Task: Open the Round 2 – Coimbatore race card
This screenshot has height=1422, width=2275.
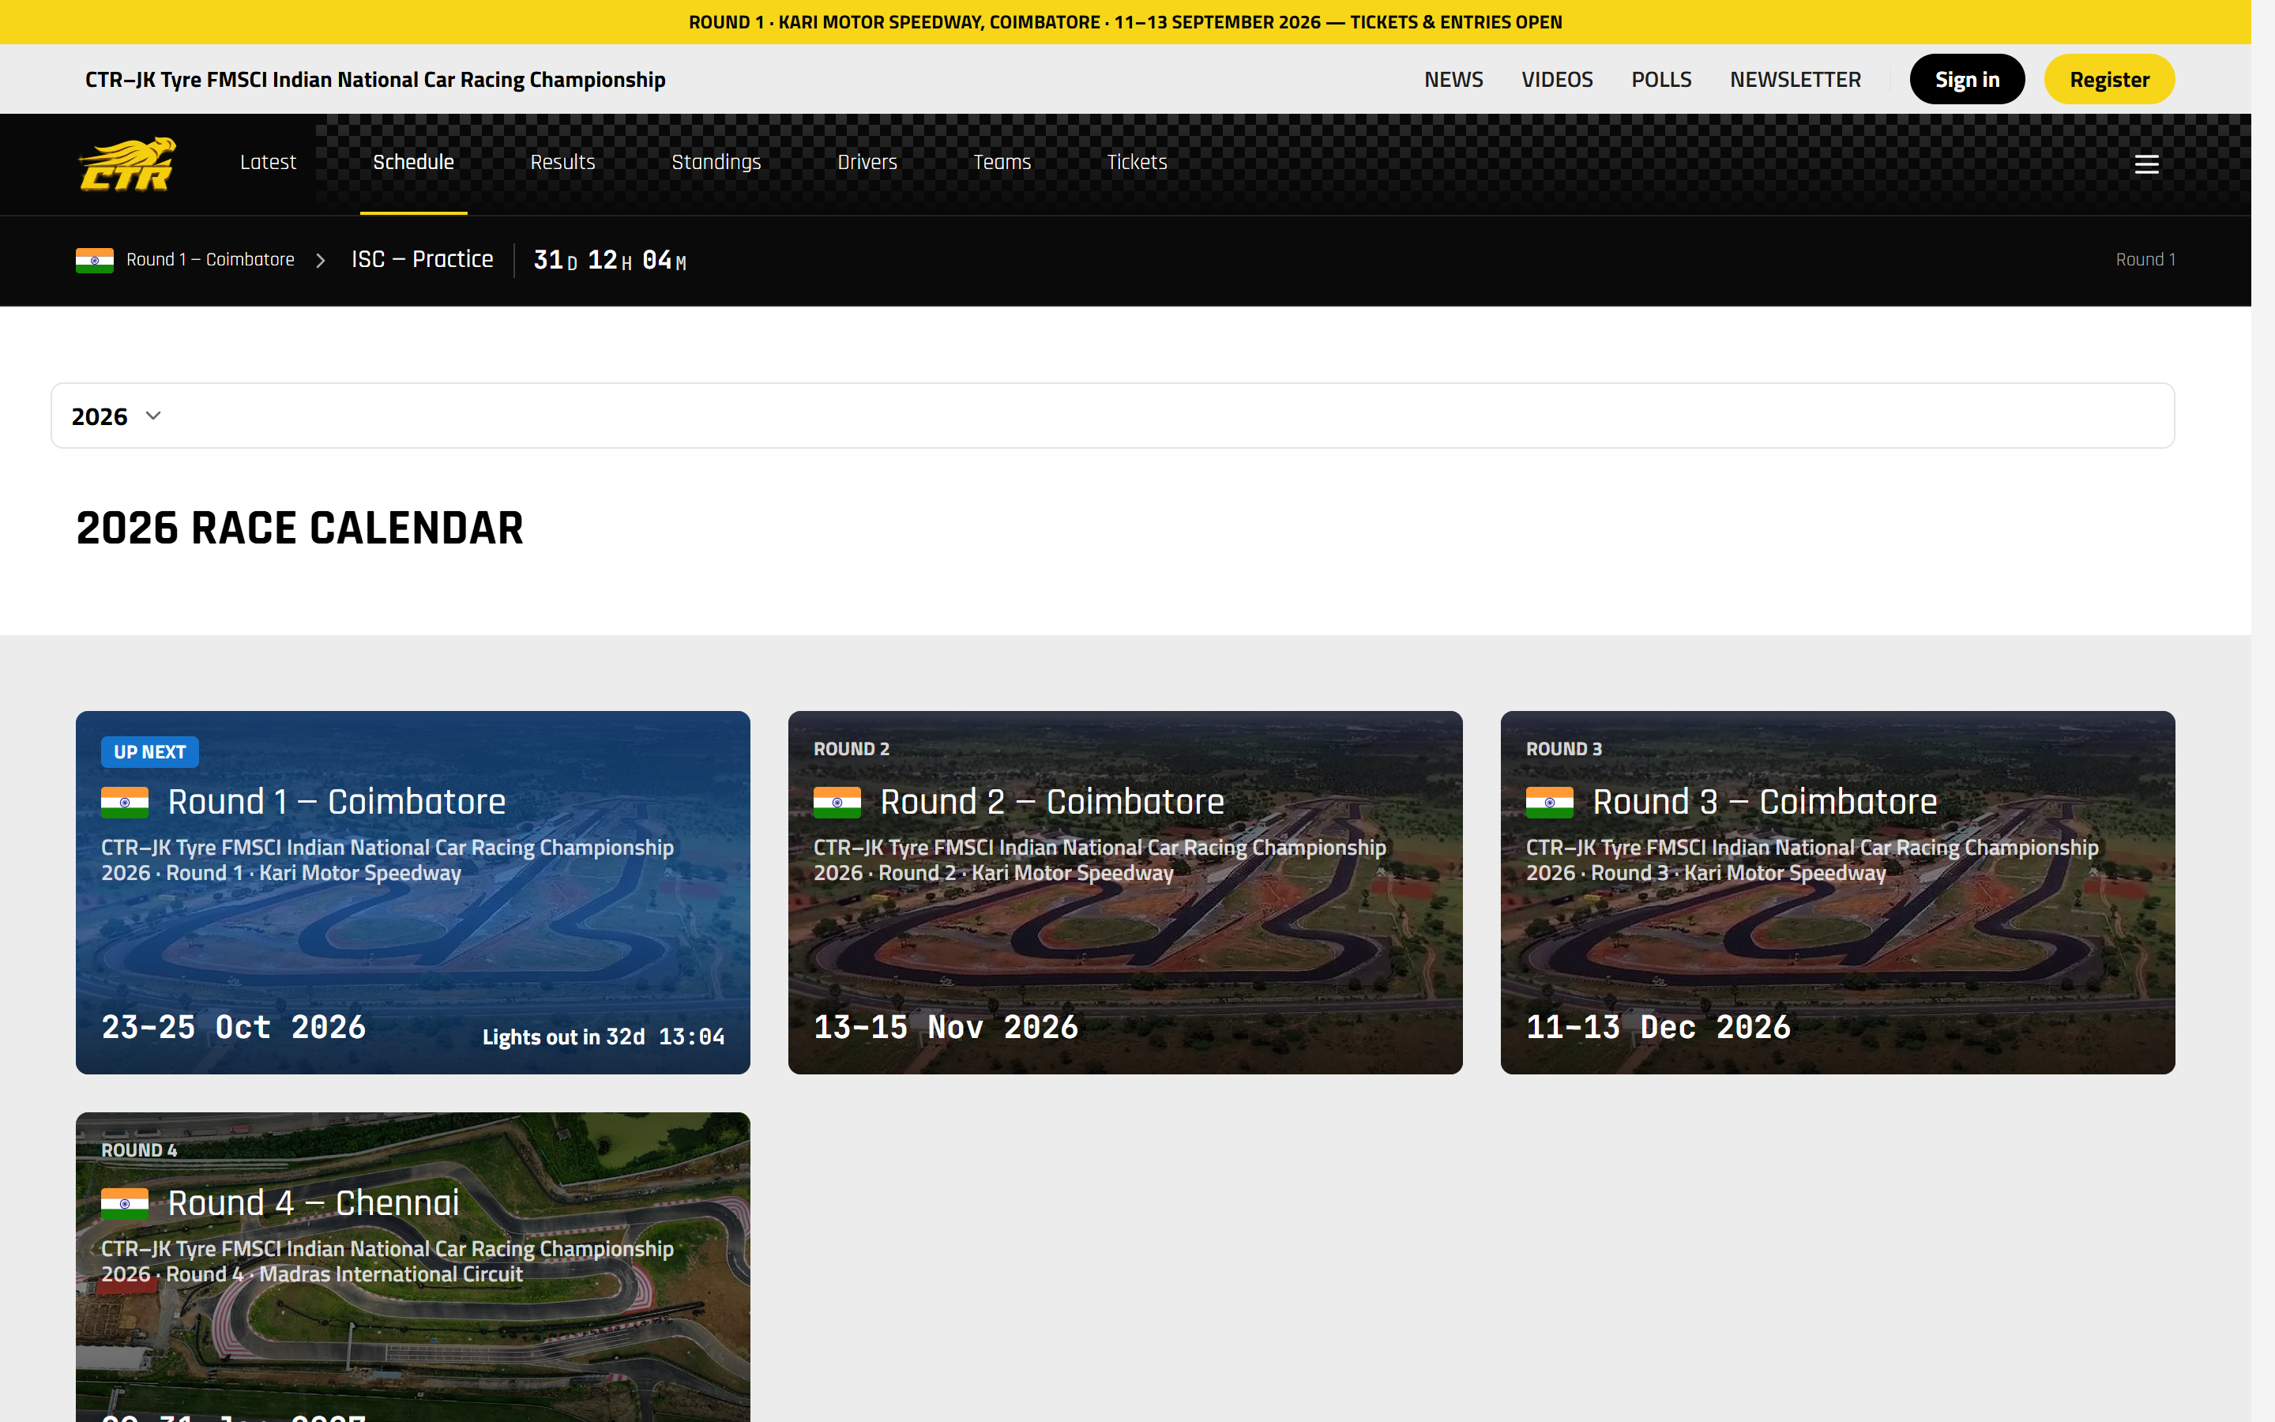Action: 1124,893
